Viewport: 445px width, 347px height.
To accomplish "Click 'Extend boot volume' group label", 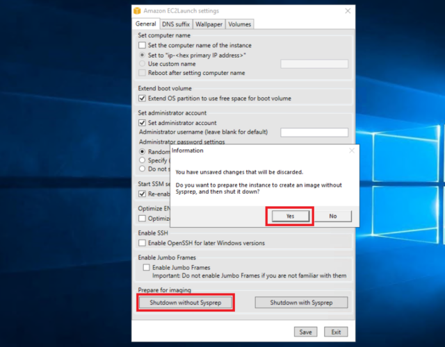I will [165, 88].
